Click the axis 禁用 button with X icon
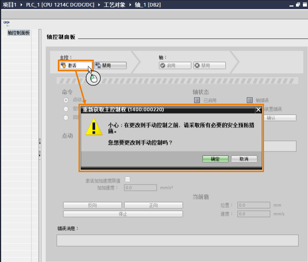Viewport: 308px width, 262px height. 209,65
